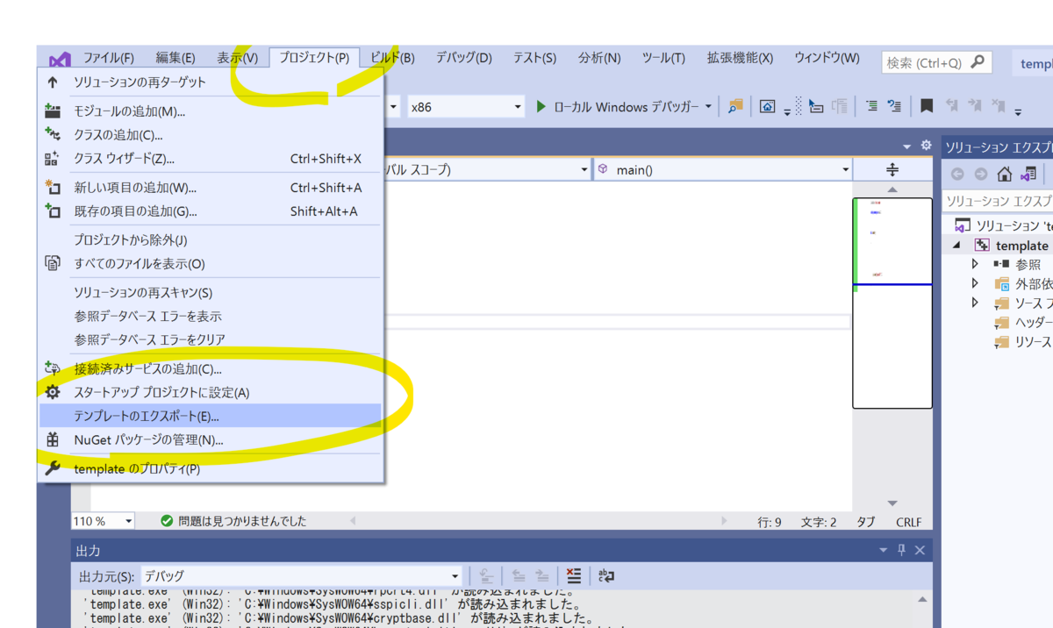Click the toolbar home-window icon near debugger
Image resolution: width=1053 pixels, height=628 pixels.
[768, 107]
